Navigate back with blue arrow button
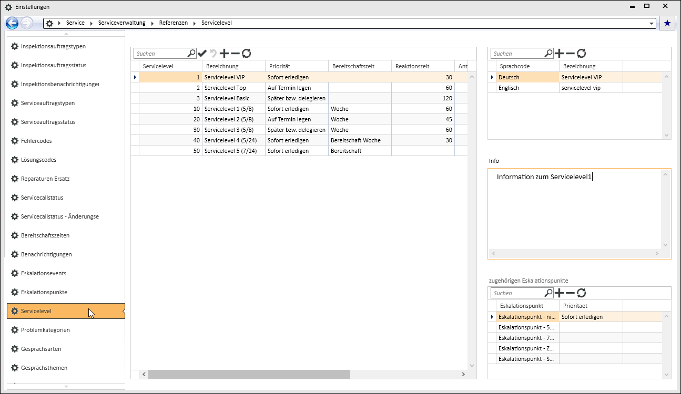Viewport: 681px width, 394px height. pyautogui.click(x=12, y=23)
